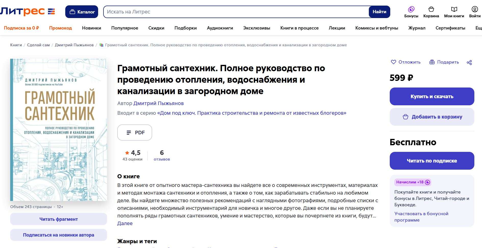Image resolution: width=482 pixels, height=248 pixels.
Task: Select the PDF format button
Action: (x=135, y=133)
